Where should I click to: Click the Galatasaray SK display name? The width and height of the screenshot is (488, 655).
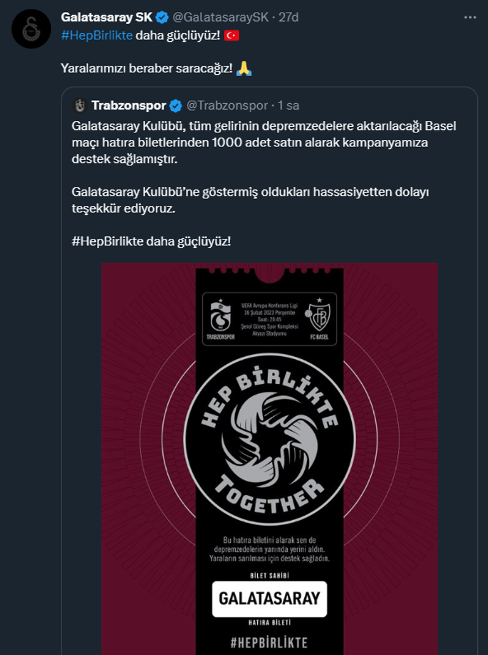click(106, 17)
